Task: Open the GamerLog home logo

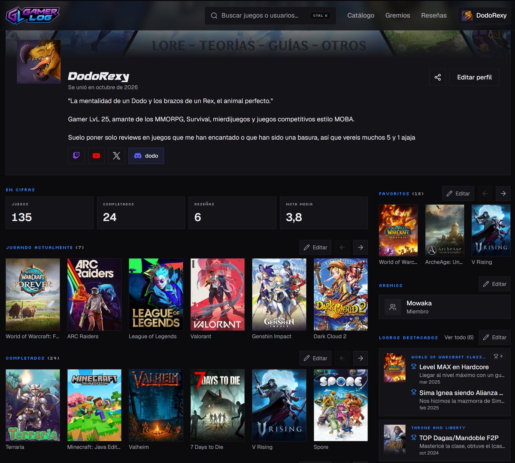Action: 33,15
